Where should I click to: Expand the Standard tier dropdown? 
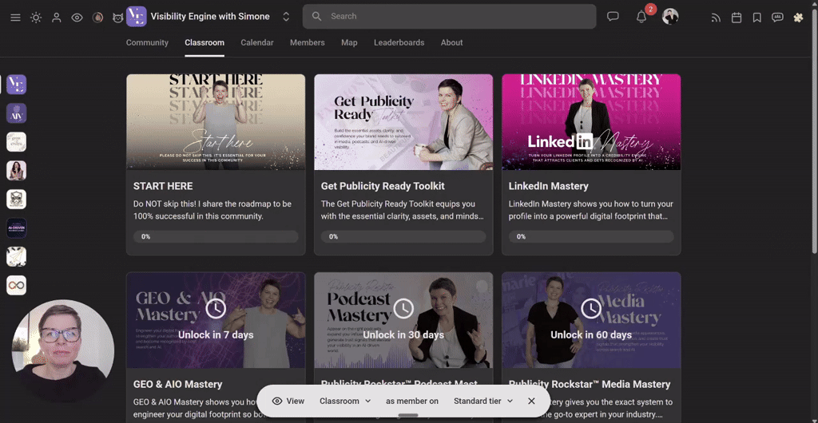[483, 401]
